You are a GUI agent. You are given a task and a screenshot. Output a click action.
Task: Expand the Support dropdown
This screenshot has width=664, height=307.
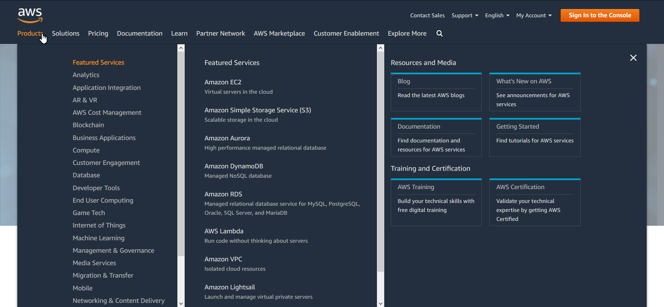(x=465, y=15)
